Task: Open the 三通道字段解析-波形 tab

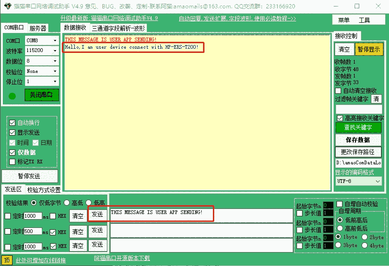Action: (118, 28)
